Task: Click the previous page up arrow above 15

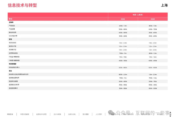Action: (x=170, y=112)
